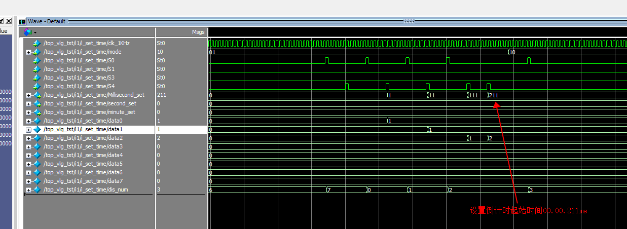Viewport: 627px width, 229px height.
Task: Expand the second_set bus
Action: point(28,104)
